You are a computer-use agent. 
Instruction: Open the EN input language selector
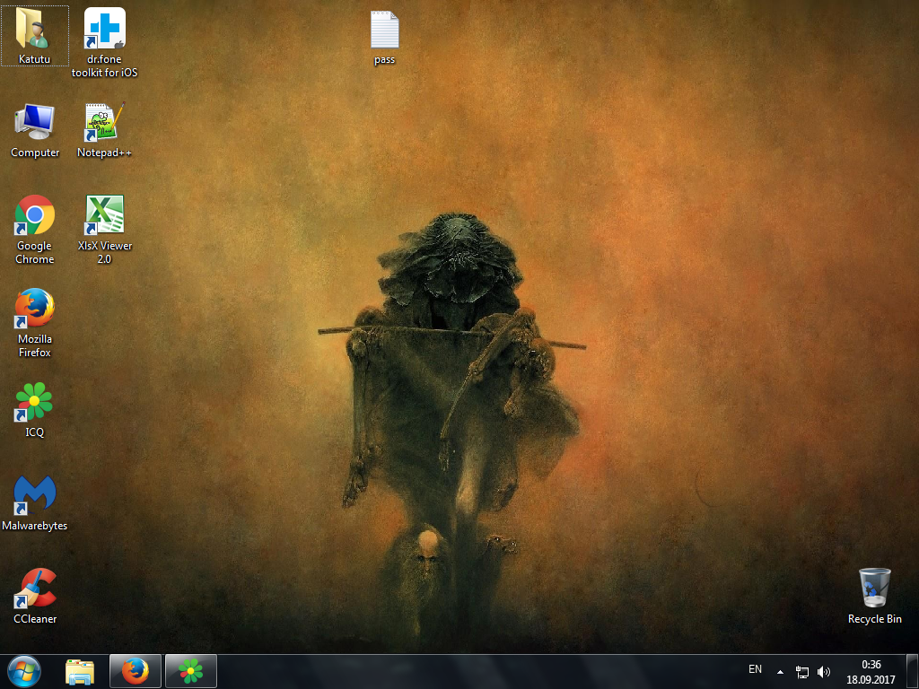click(755, 669)
